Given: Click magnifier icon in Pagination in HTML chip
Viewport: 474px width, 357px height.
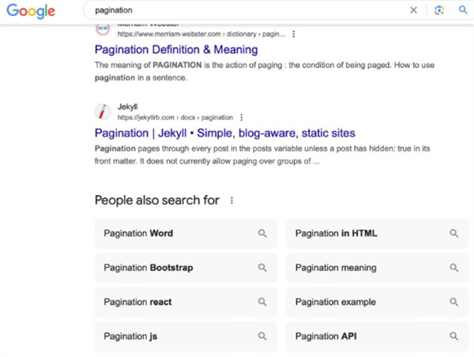Looking at the screenshot, I should point(453,233).
